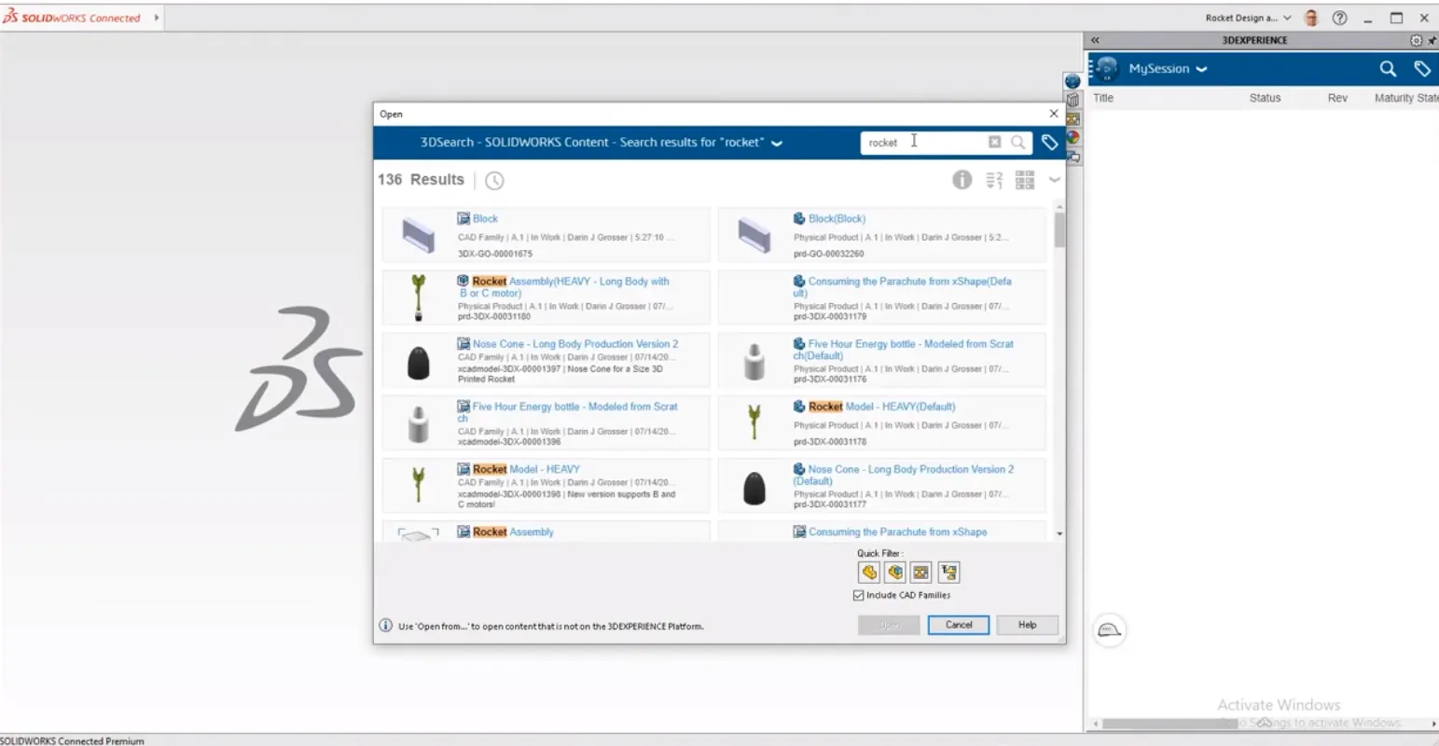Open Rocket Assembly(HEAVY - Long Body) link
This screenshot has height=746, width=1439.
pyautogui.click(x=571, y=286)
